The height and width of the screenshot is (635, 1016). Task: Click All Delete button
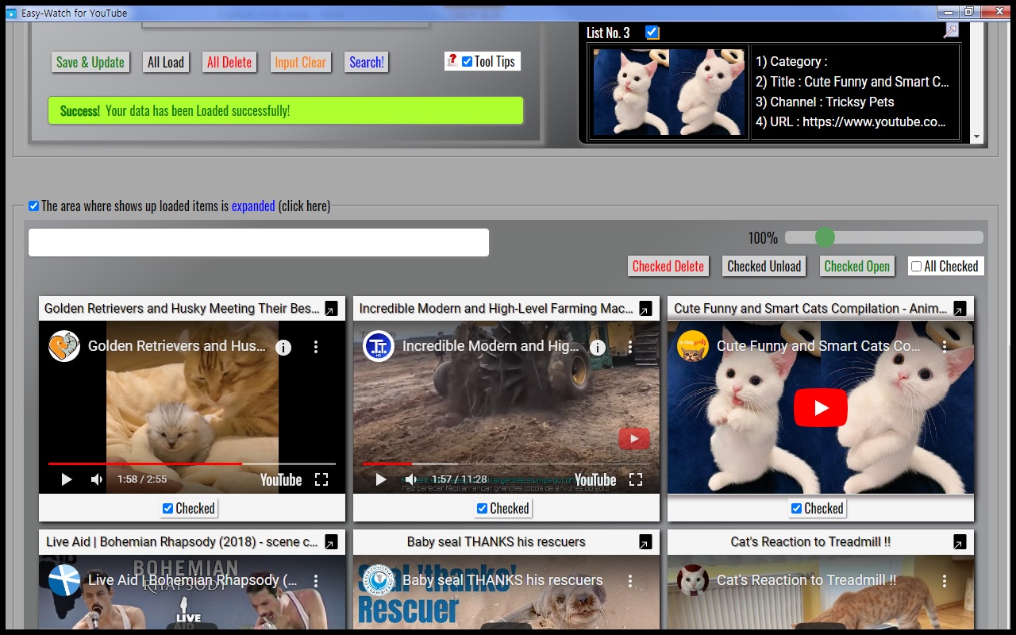229,63
